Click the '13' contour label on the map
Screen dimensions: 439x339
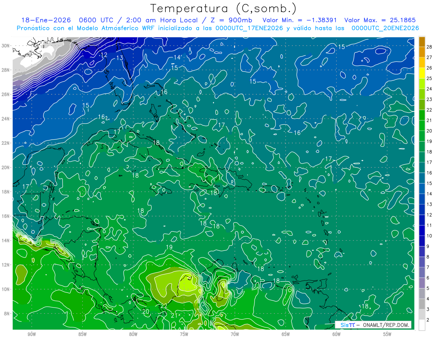120,58
